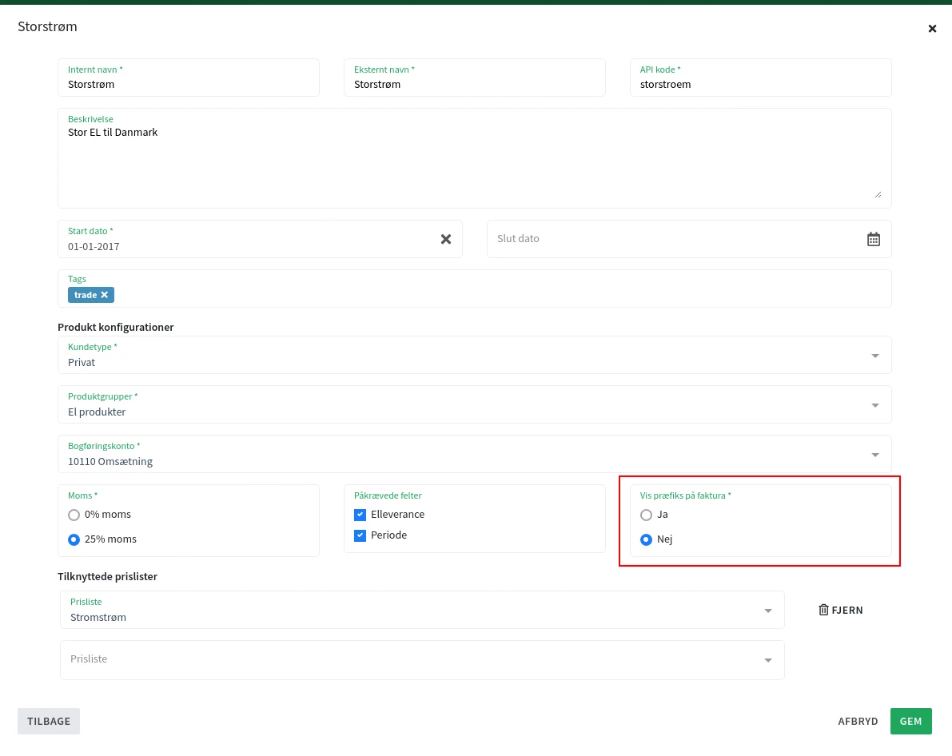Toggle the Periode checkbox
This screenshot has height=756, width=952.
click(x=360, y=535)
